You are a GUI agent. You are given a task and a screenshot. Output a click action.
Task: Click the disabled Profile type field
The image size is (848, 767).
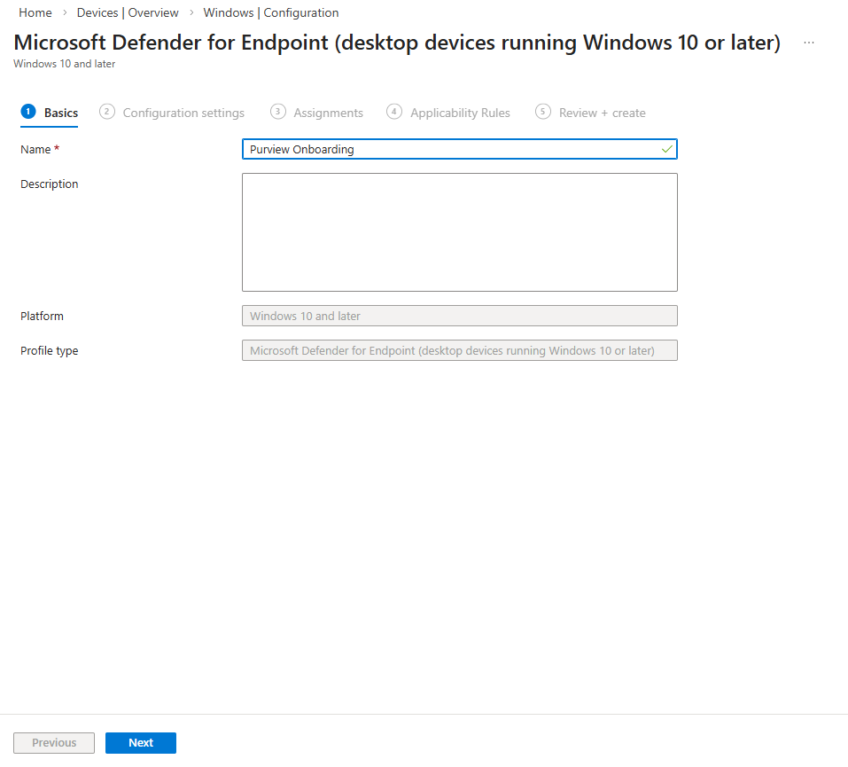pos(459,350)
